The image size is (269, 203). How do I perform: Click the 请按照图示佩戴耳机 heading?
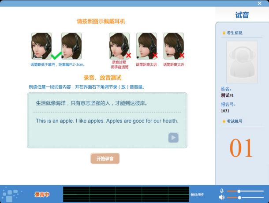(x=101, y=21)
